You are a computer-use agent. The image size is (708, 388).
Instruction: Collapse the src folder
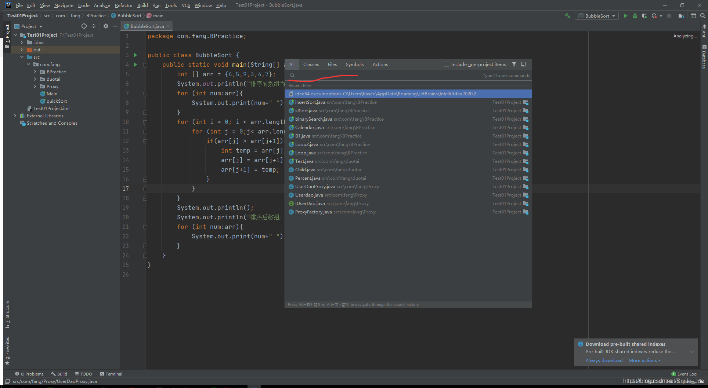[22, 57]
